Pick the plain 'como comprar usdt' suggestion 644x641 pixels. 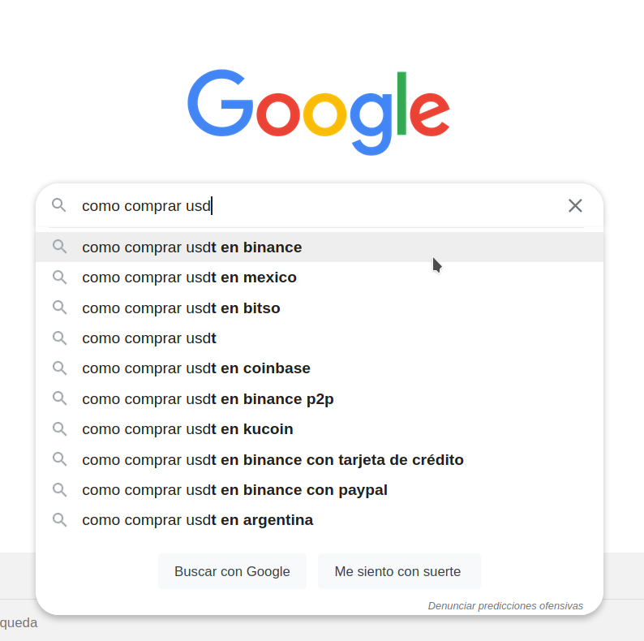pos(320,338)
